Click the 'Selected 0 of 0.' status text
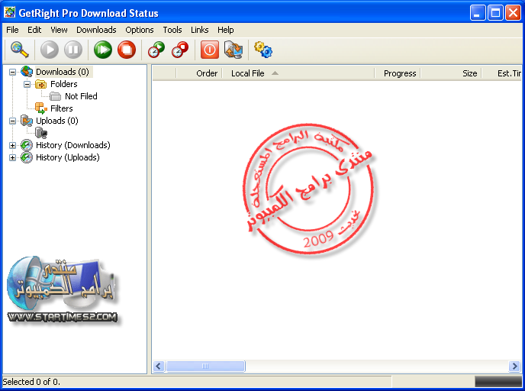This screenshot has width=525, height=391. point(31,382)
